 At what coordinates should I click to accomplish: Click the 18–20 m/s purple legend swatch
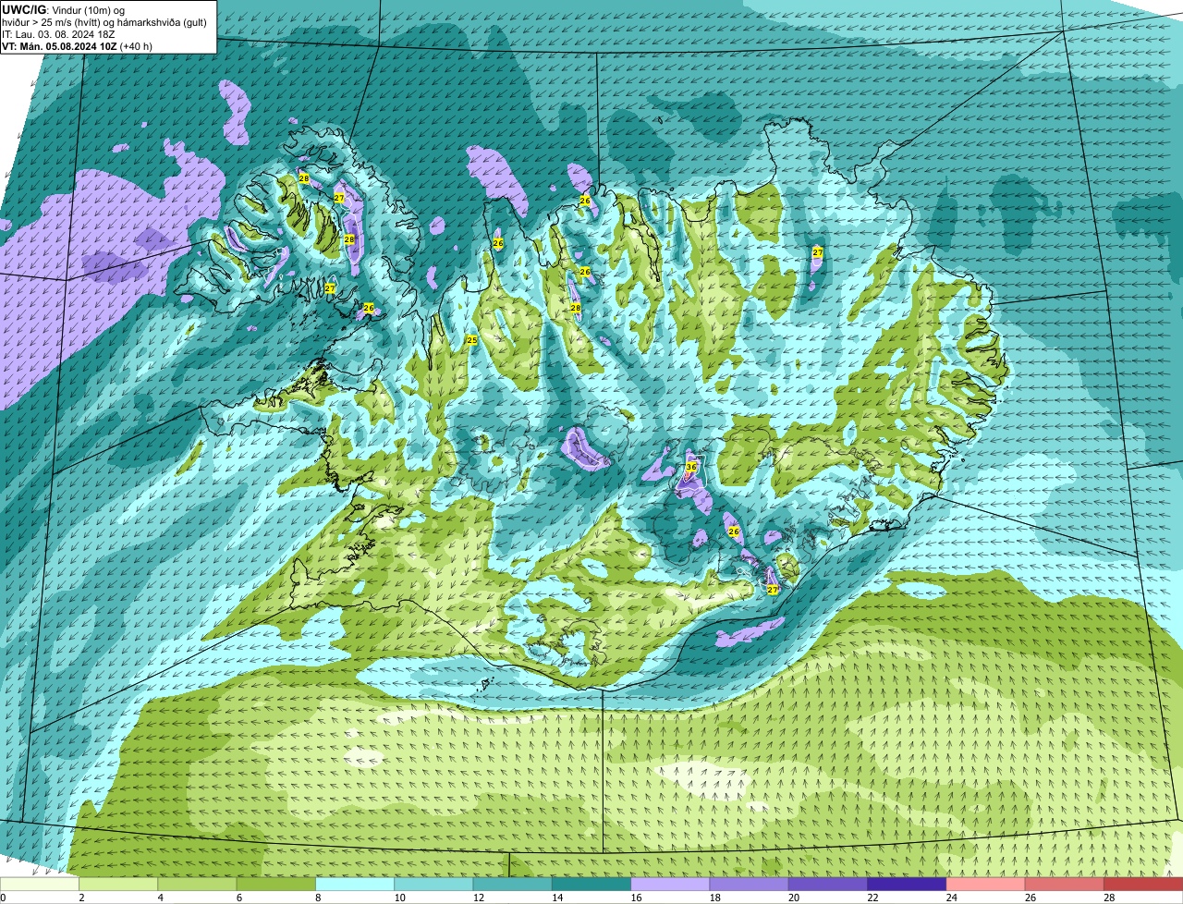click(x=750, y=885)
